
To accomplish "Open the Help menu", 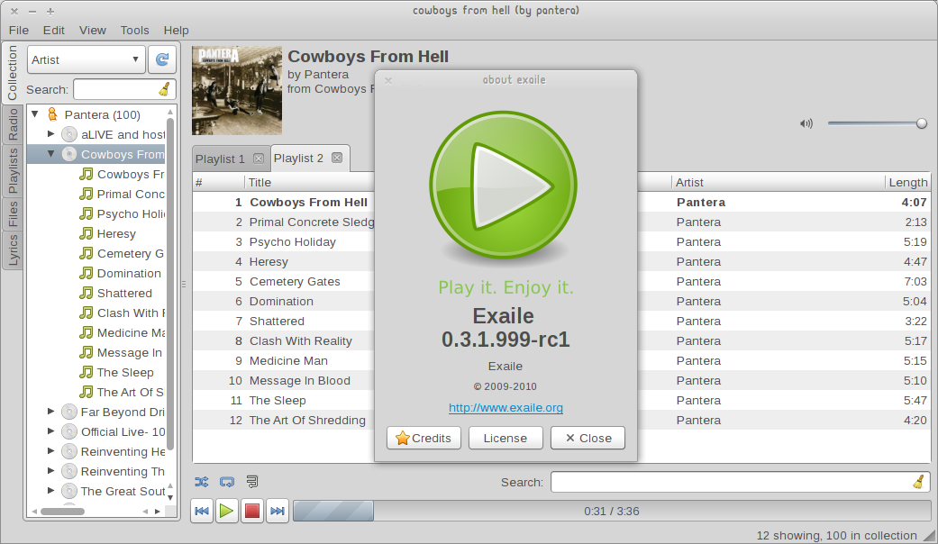I will (177, 30).
